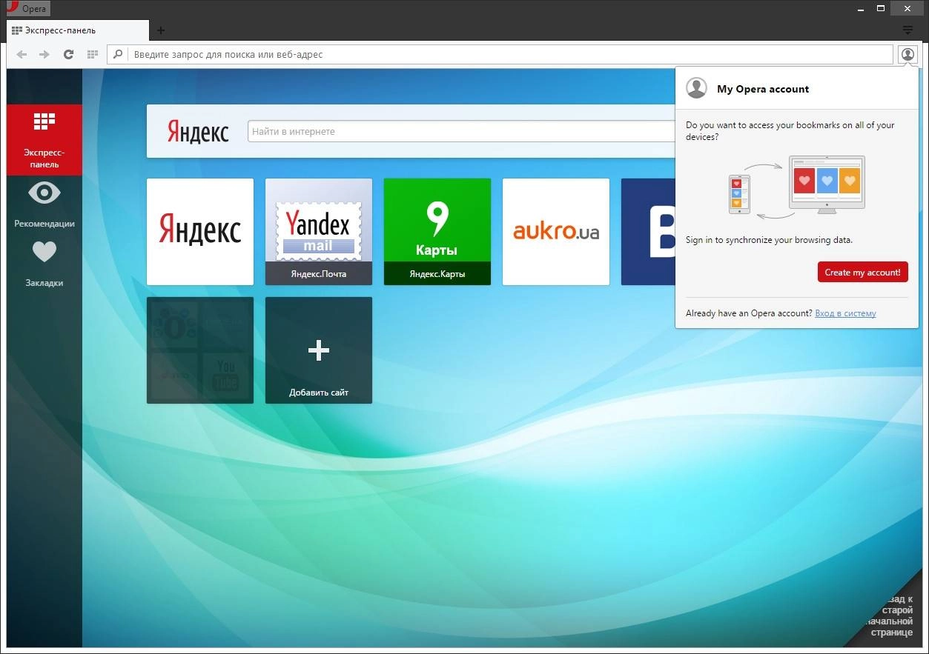Open the tab menu icon at top right
Screen dimensions: 929x654
click(908, 30)
